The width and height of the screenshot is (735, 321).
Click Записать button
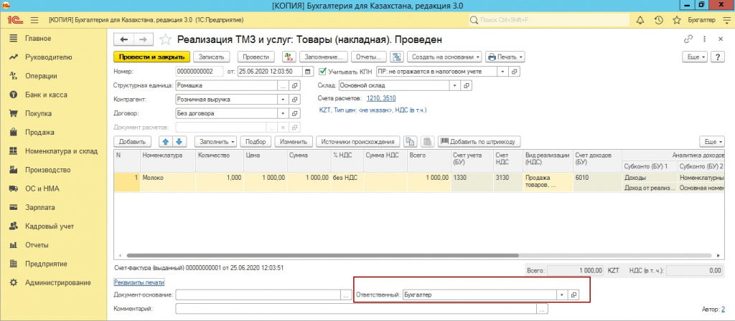tap(212, 57)
